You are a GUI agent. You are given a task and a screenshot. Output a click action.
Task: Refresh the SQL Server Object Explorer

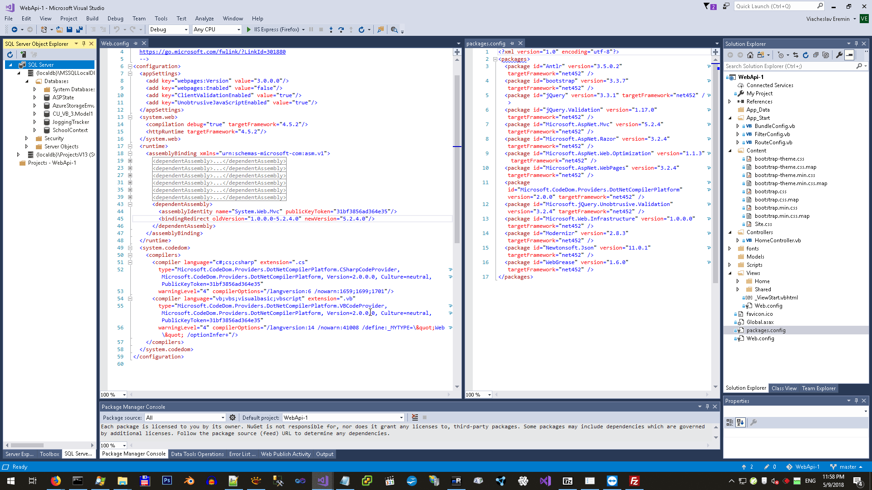tap(10, 54)
